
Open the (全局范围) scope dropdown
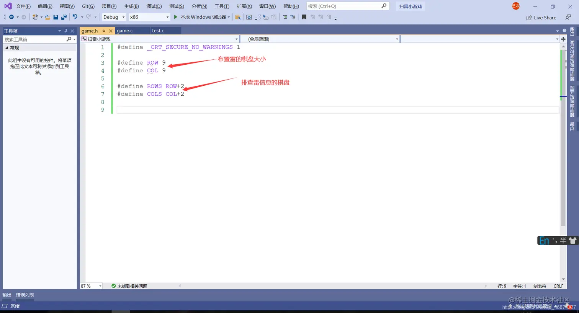(320, 39)
